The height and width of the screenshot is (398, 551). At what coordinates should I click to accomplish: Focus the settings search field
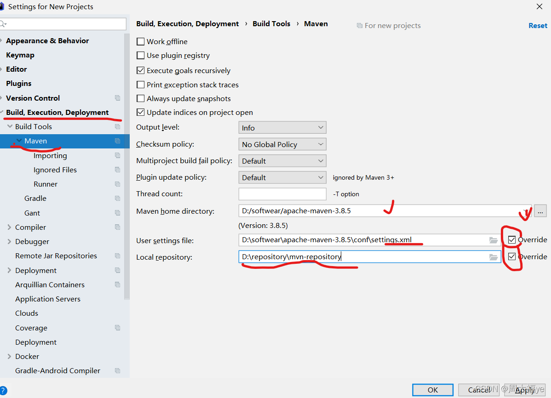coord(63,24)
